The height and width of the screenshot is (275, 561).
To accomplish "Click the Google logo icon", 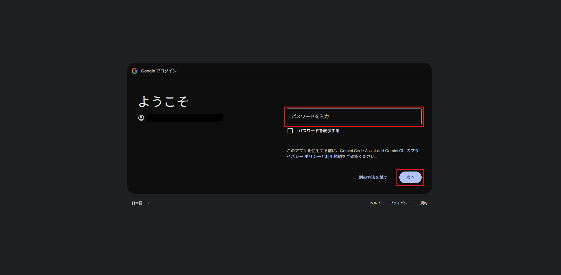I will [x=135, y=71].
